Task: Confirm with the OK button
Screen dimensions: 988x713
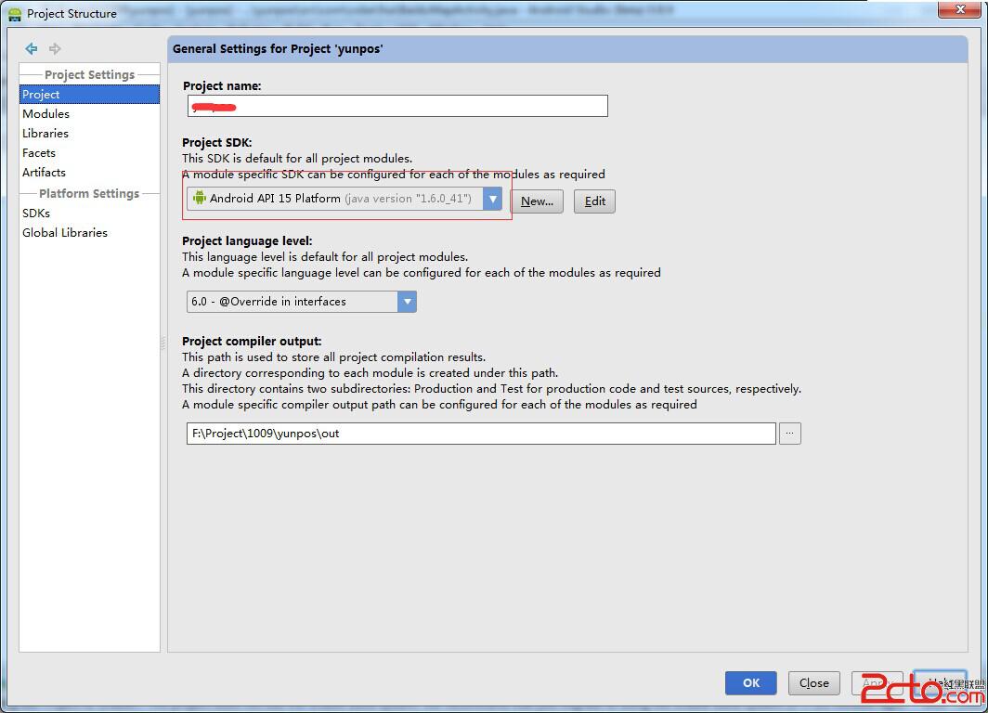Action: (x=750, y=682)
